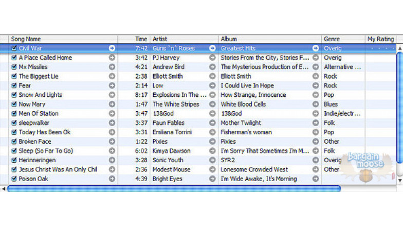Select the song Sleep (So Far To Go)

(46, 151)
